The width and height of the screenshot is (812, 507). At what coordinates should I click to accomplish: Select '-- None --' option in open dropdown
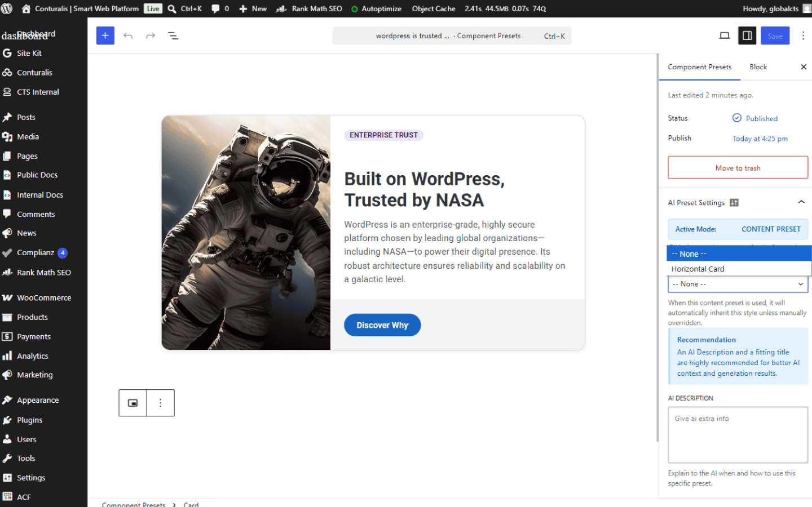(x=739, y=253)
